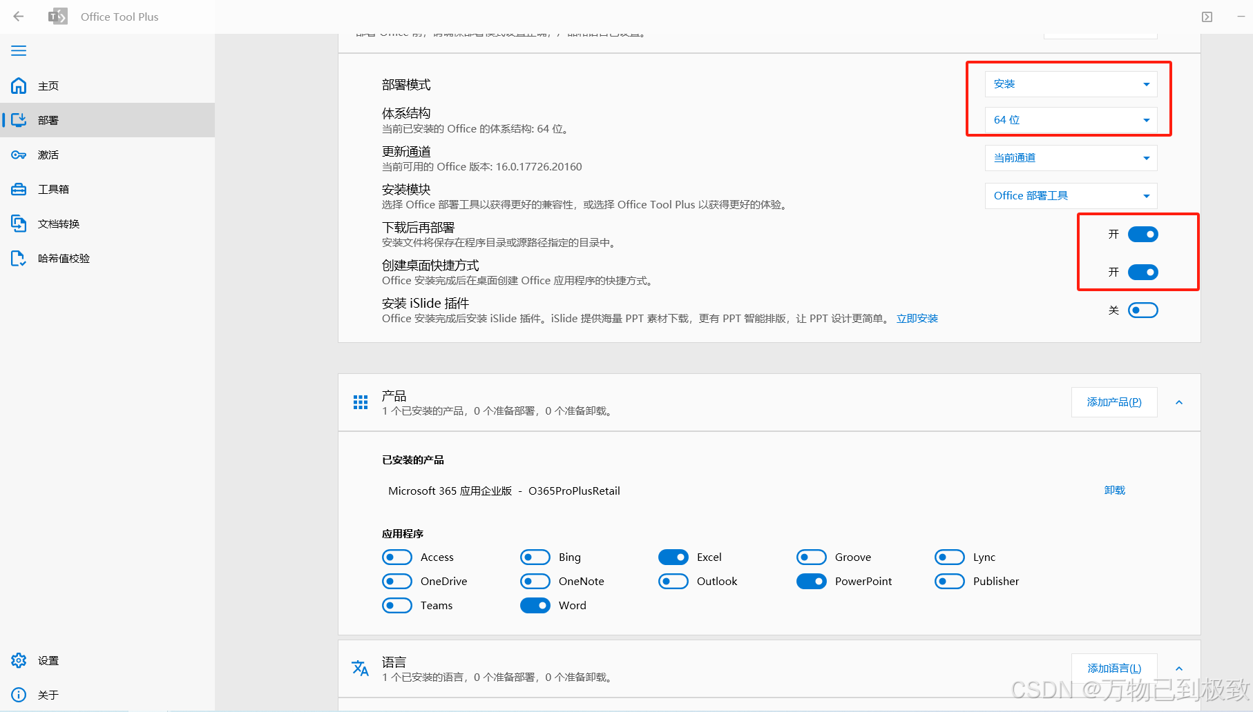The height and width of the screenshot is (712, 1253).
Task: Click the deploy (部署) sidebar icon
Action: pos(19,120)
